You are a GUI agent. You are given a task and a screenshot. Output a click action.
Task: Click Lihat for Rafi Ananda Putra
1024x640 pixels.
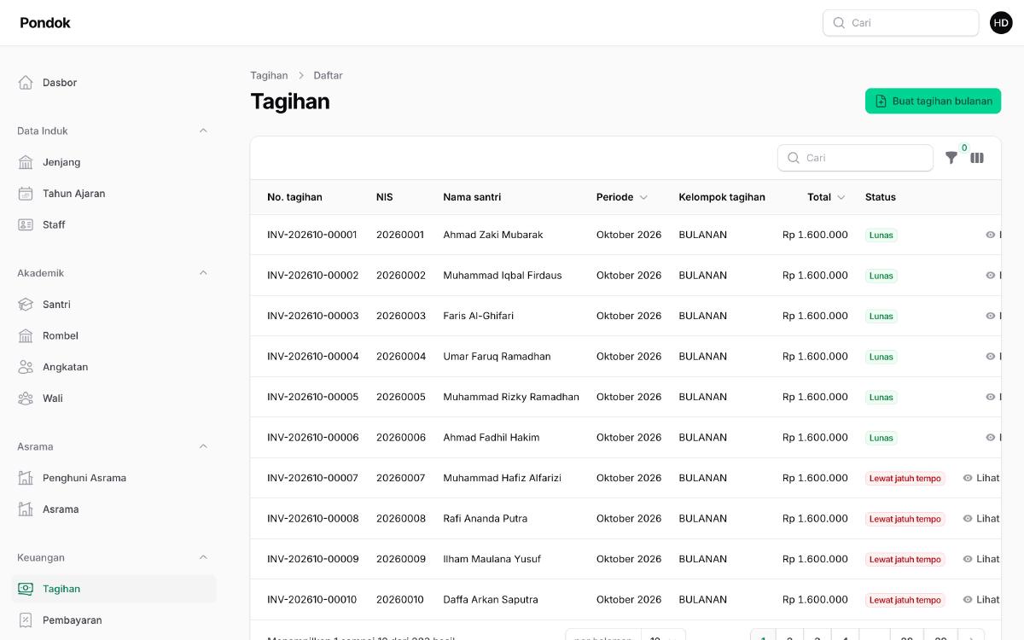(x=981, y=519)
